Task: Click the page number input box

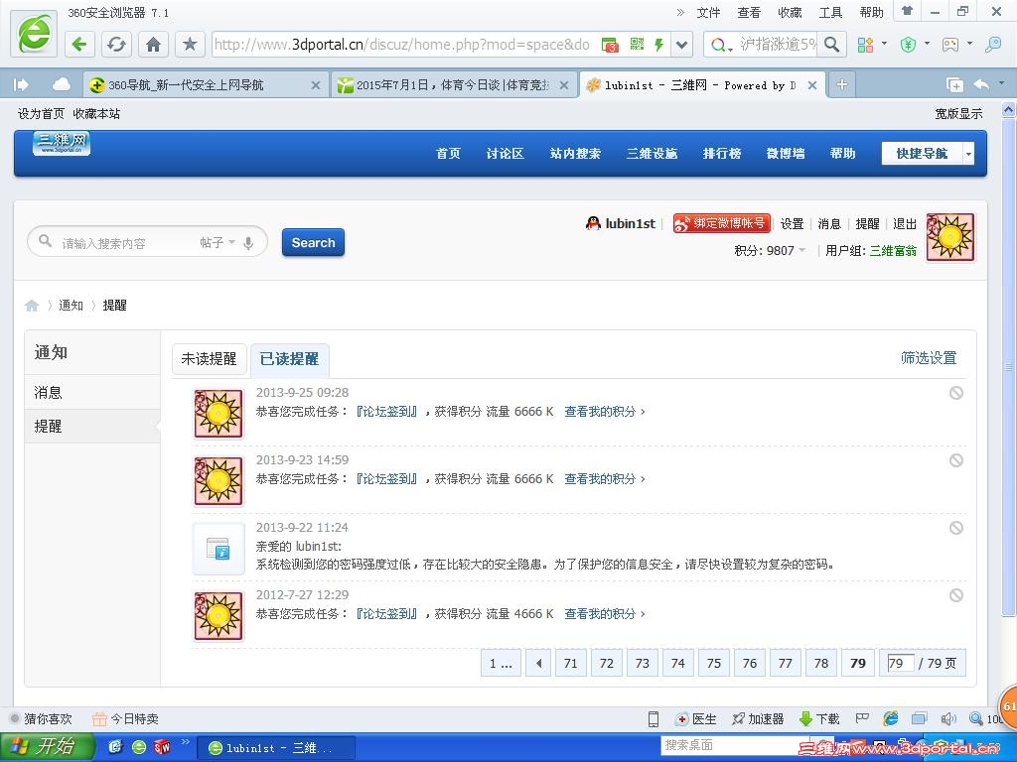Action: point(900,663)
